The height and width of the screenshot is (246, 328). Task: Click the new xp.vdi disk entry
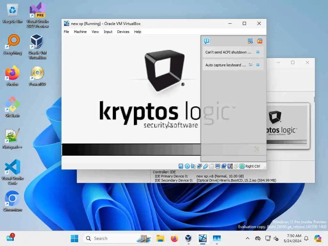220,176
